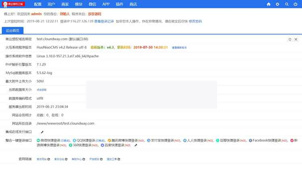Click the WeChat quick login icon

click(x=38, y=140)
